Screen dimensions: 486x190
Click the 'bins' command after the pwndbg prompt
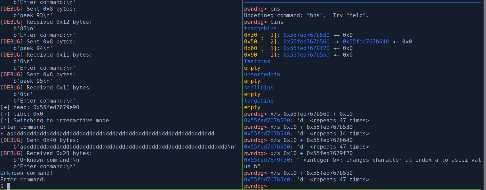click(277, 22)
